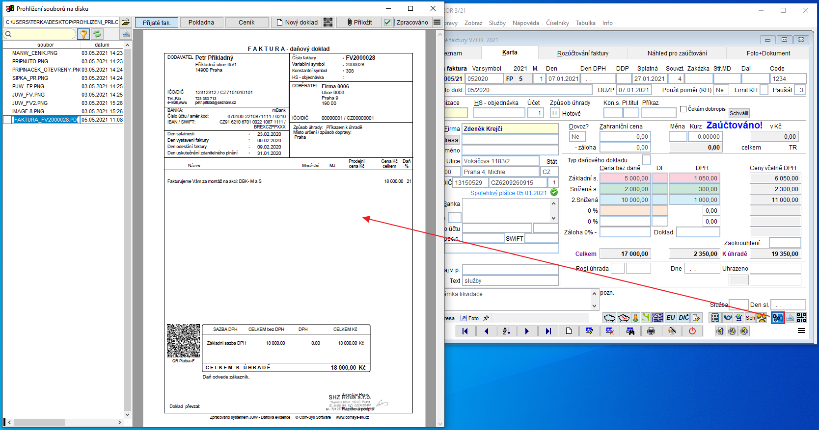Open the Zobraz menu
Image resolution: width=819 pixels, height=430 pixels.
click(473, 23)
